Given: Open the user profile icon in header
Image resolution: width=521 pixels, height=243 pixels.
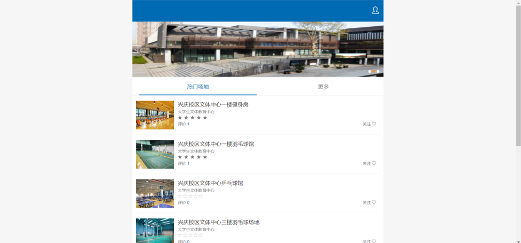Looking at the screenshot, I should coord(375,10).
